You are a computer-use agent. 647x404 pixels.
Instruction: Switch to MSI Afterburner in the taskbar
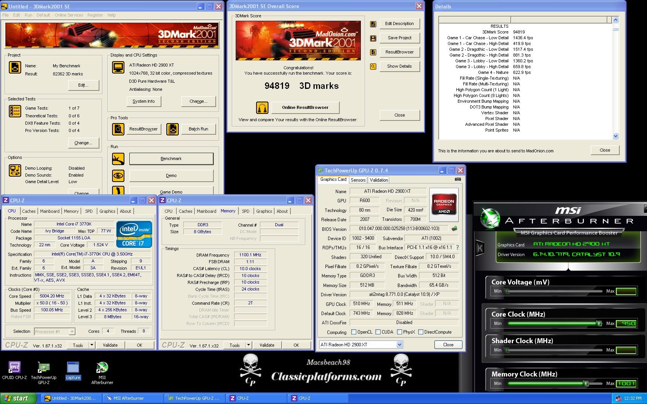point(133,398)
